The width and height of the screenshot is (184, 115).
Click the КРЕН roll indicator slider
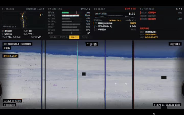click(x=72, y=33)
